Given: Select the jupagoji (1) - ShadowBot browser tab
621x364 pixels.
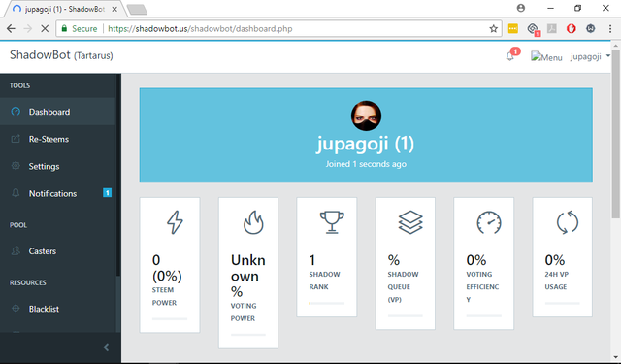Looking at the screenshot, I should pyautogui.click(x=65, y=9).
